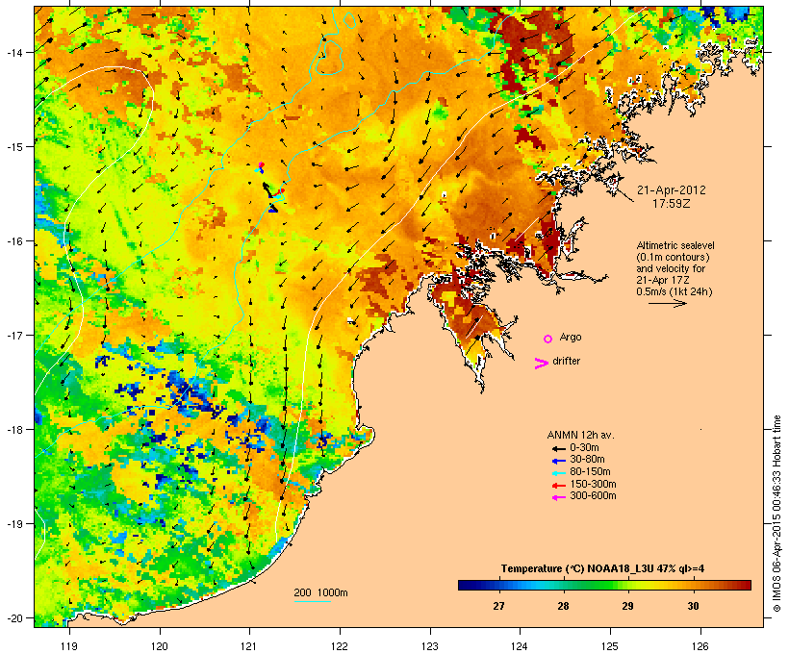Click the '0.5m/s (1kt 24h)' text

point(674,291)
